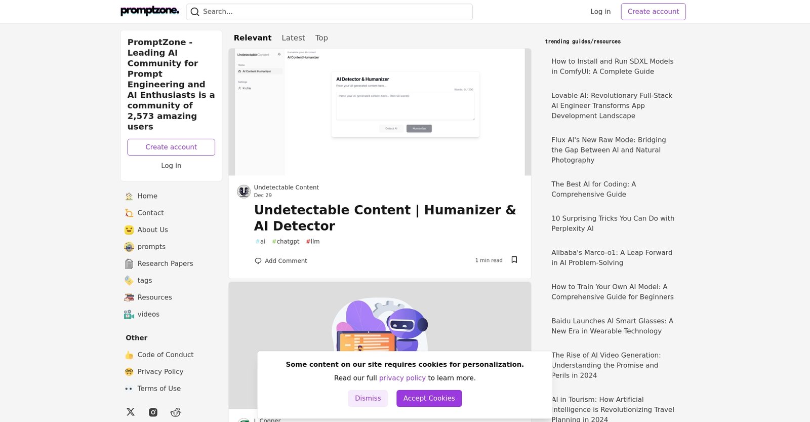Accept cookies in the consent banner

[x=429, y=398]
